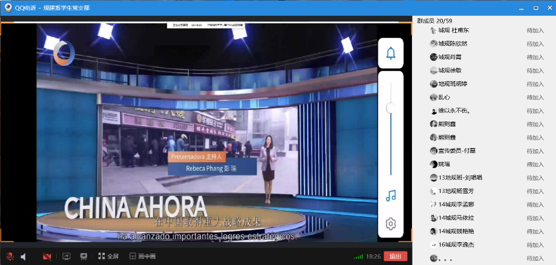This screenshot has height=265, width=556.
Task: Turn on the disabled camera
Action: (x=47, y=256)
